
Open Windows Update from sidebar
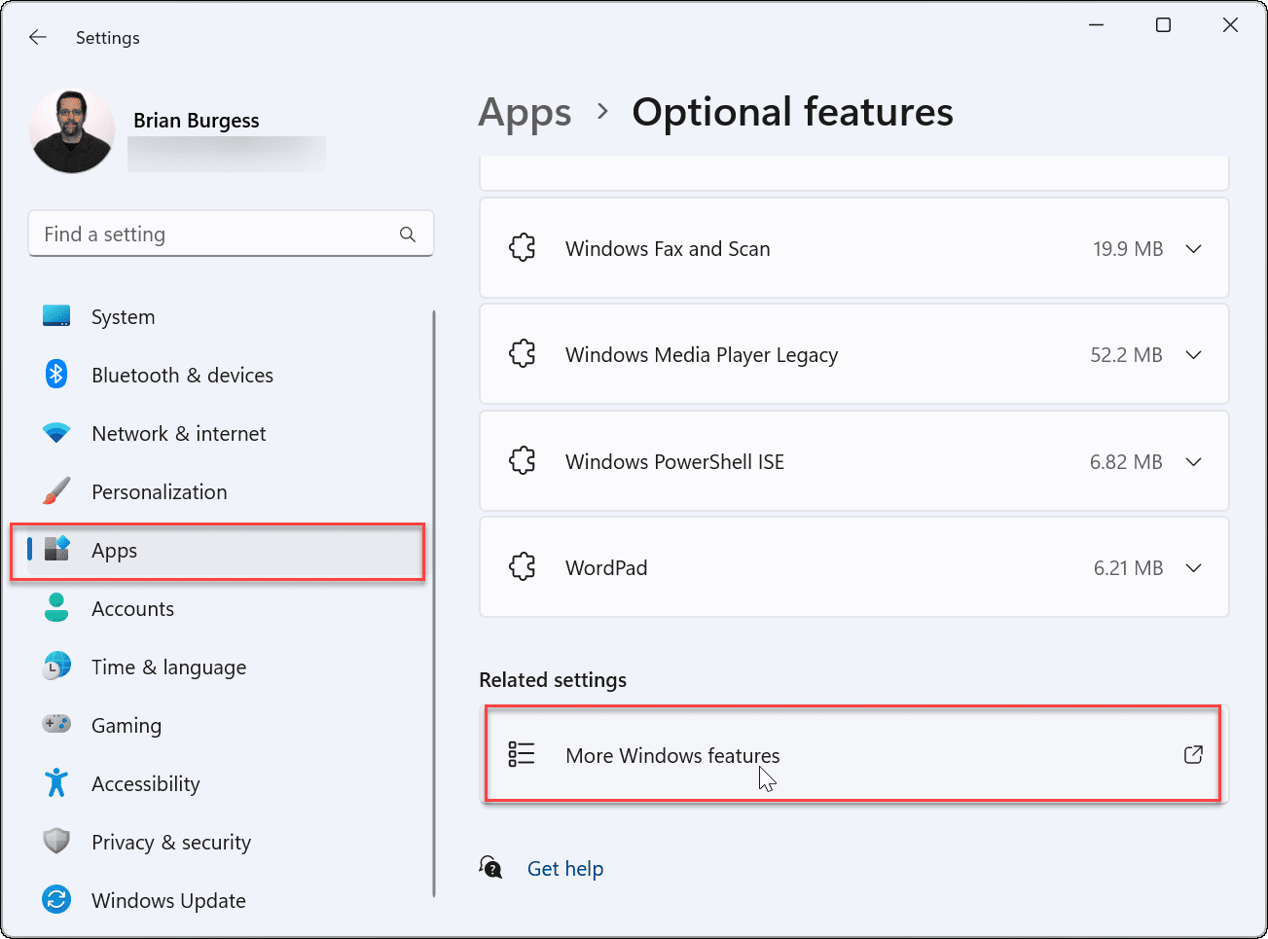click(x=55, y=900)
